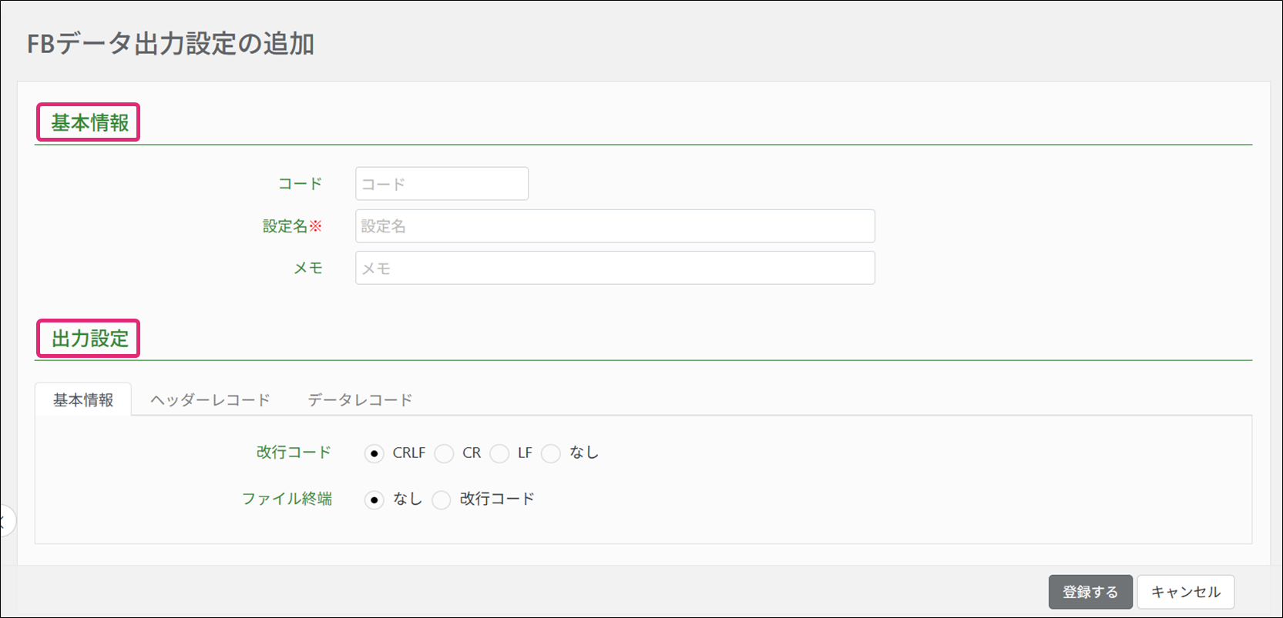Open the データレコード tab
This screenshot has height=618, width=1283.
tap(360, 399)
